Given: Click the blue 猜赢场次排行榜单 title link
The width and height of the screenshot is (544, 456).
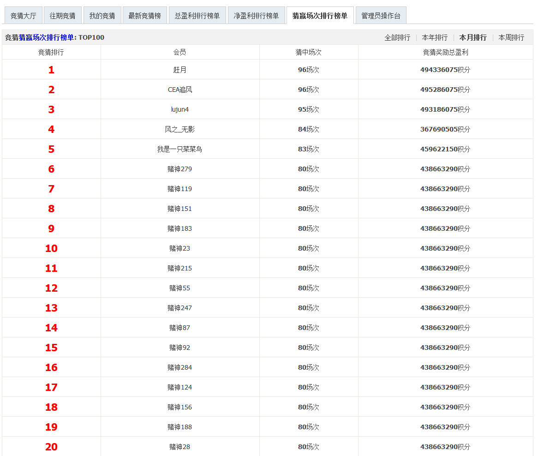Looking at the screenshot, I should [46, 38].
